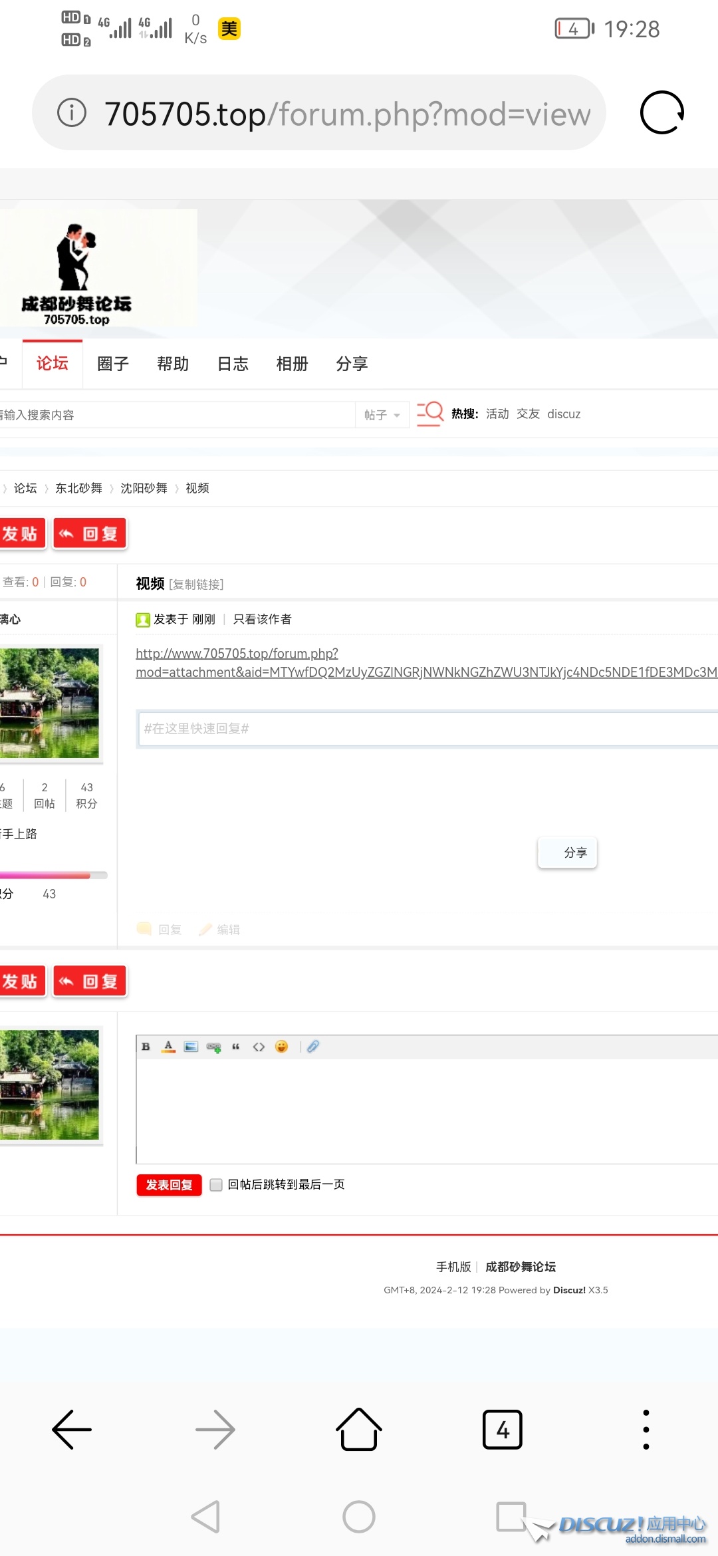The image size is (718, 1556).
Task: Insert code block via editor toolbar
Action: 259,1047
